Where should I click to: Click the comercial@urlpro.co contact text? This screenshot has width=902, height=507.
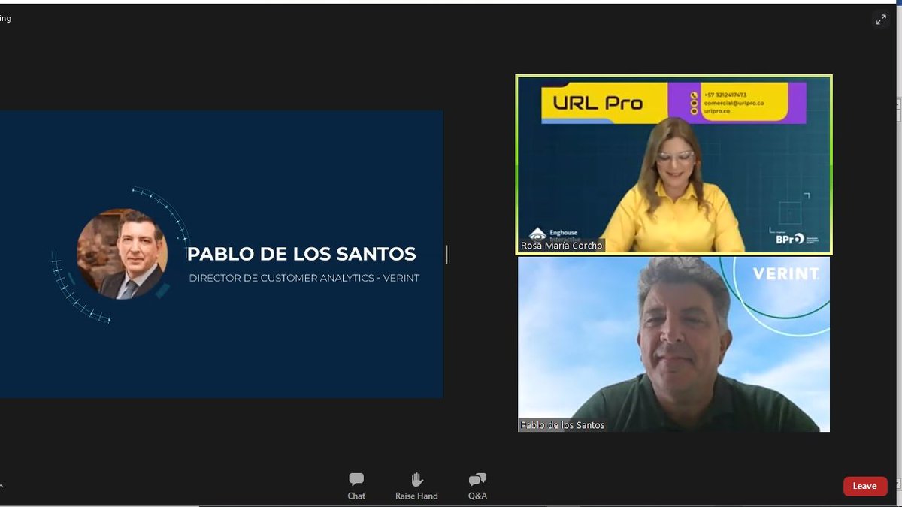pos(734,103)
